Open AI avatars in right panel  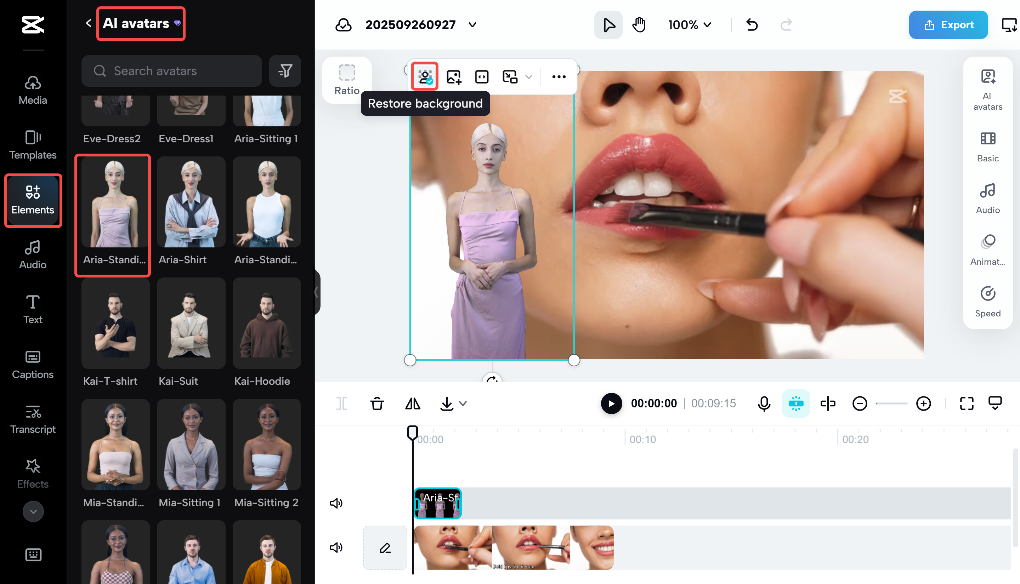coord(988,90)
